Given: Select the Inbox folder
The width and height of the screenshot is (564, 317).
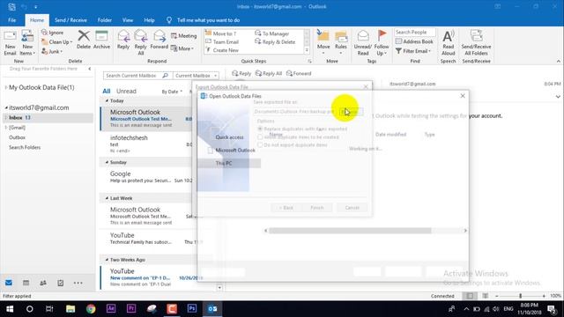Looking at the screenshot, I should (47, 117).
